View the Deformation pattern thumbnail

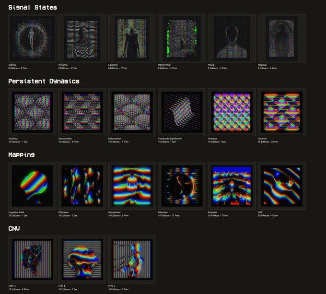tap(132, 112)
